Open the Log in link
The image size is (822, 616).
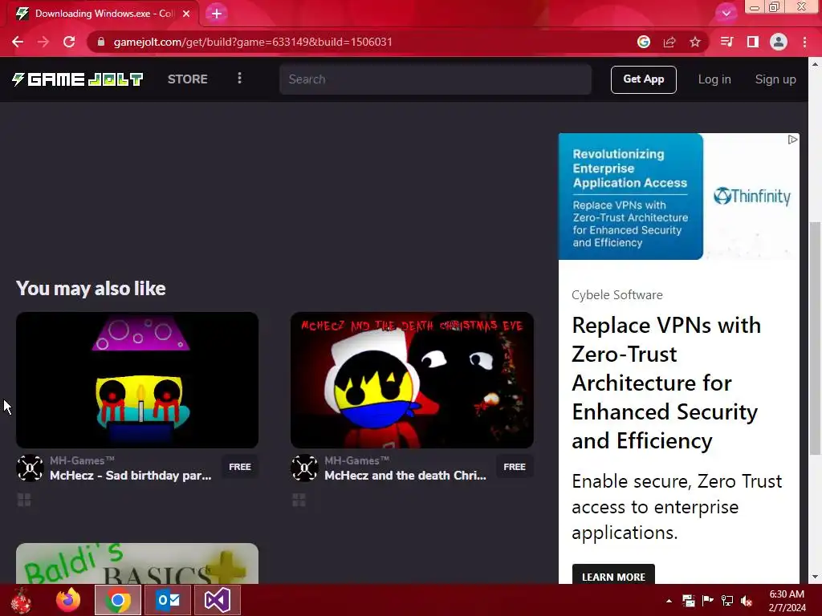(x=714, y=79)
